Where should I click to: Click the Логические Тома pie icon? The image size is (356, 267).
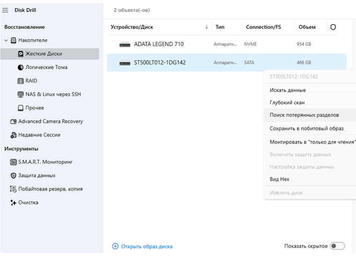(x=21, y=67)
